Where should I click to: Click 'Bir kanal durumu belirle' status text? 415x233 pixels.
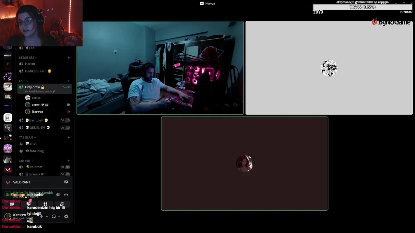click(x=38, y=92)
